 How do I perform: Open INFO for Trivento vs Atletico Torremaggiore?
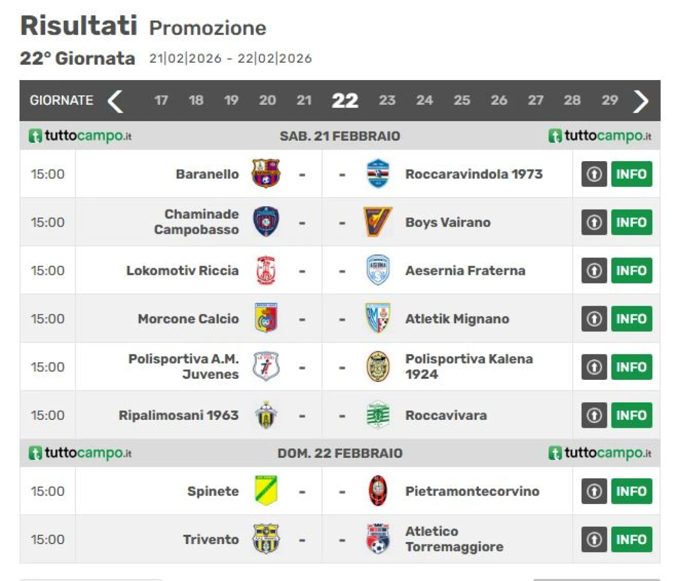pos(631,539)
